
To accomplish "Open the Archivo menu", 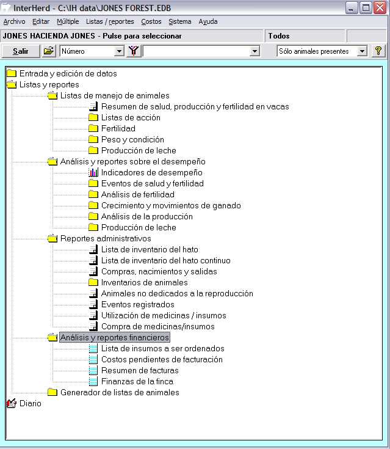I will point(14,21).
